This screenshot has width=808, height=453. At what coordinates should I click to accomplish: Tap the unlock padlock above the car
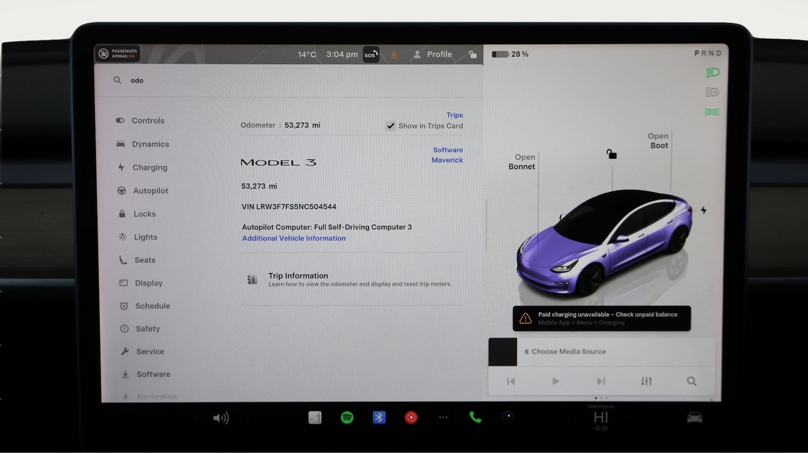[x=611, y=154]
